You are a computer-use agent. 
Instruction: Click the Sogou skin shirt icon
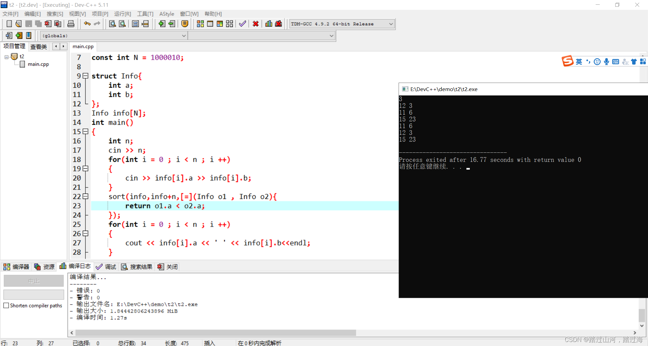pos(634,61)
